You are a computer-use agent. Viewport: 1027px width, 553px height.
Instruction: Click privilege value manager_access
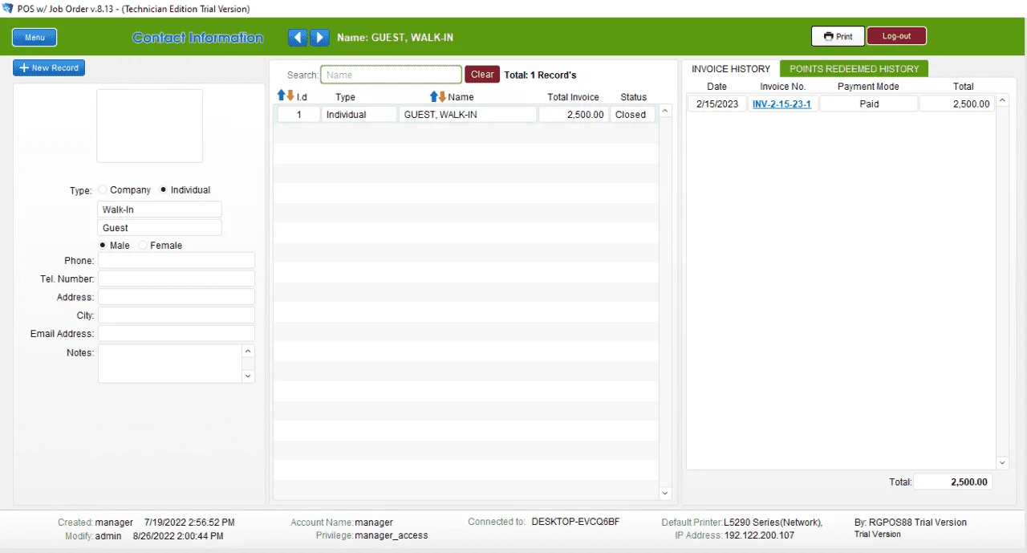pyautogui.click(x=392, y=535)
